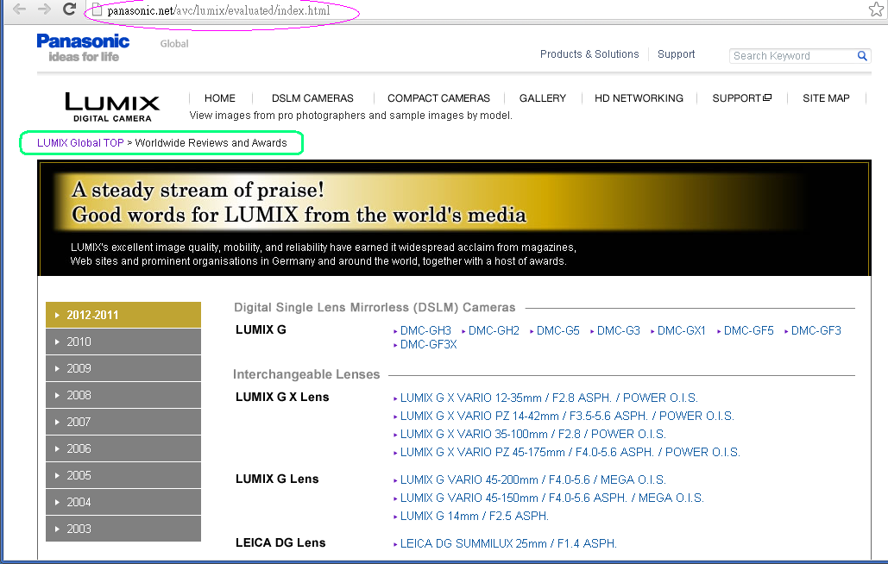Click the Search Keyword field

[x=793, y=55]
